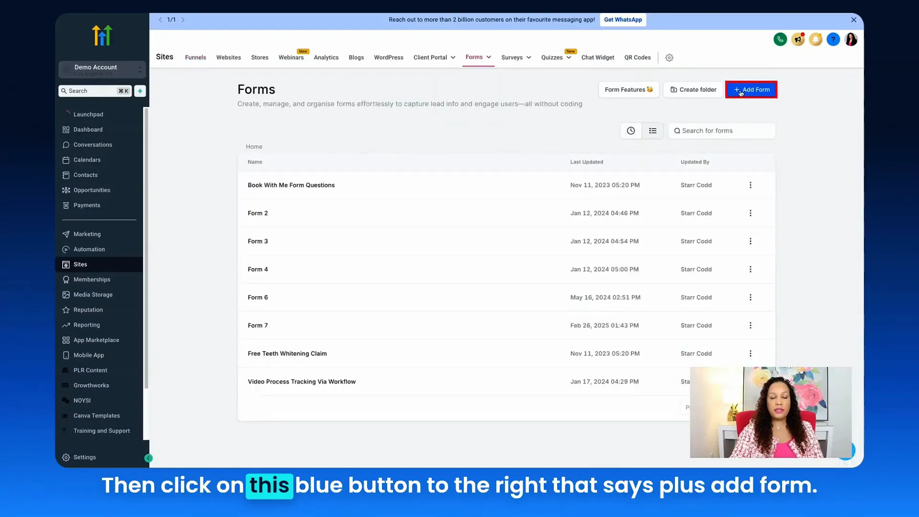Switch to the Analytics tab
The image size is (919, 517).
pos(326,57)
